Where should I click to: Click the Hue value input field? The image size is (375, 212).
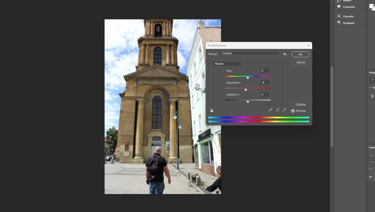[265, 71]
